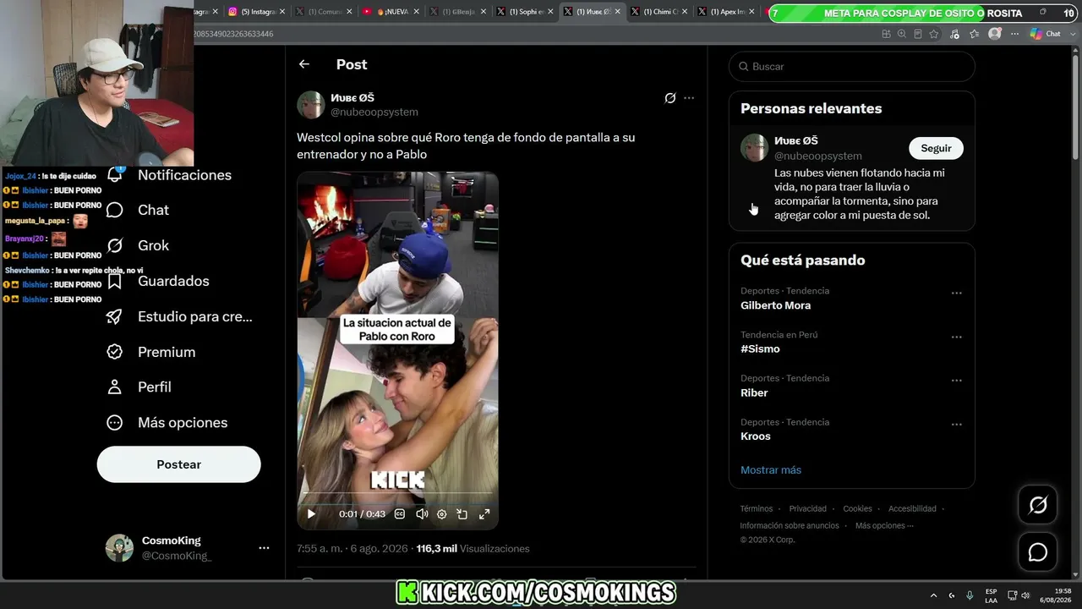Open the Gilberto Mora trend
This screenshot has width=1082, height=609.
tap(775, 305)
